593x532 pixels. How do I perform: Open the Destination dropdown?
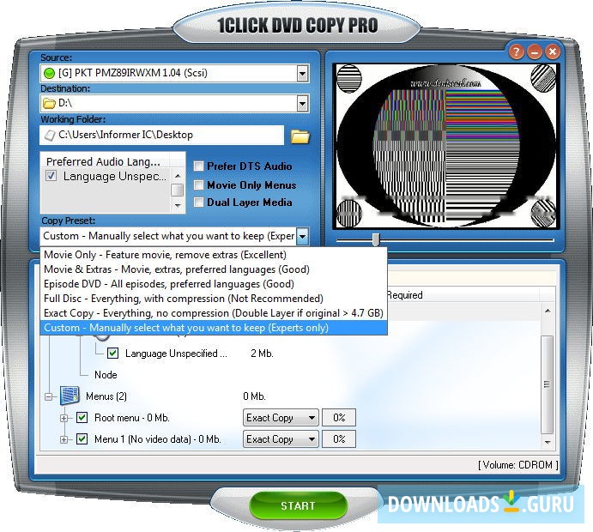click(302, 103)
